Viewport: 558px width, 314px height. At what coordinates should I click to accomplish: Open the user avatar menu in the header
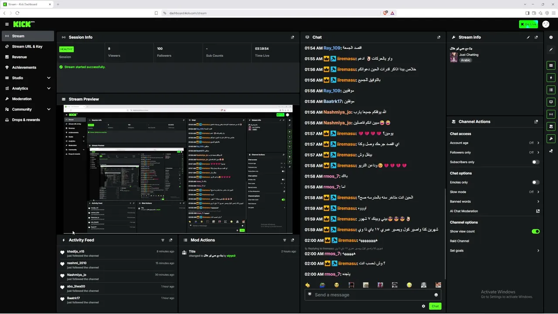click(546, 24)
